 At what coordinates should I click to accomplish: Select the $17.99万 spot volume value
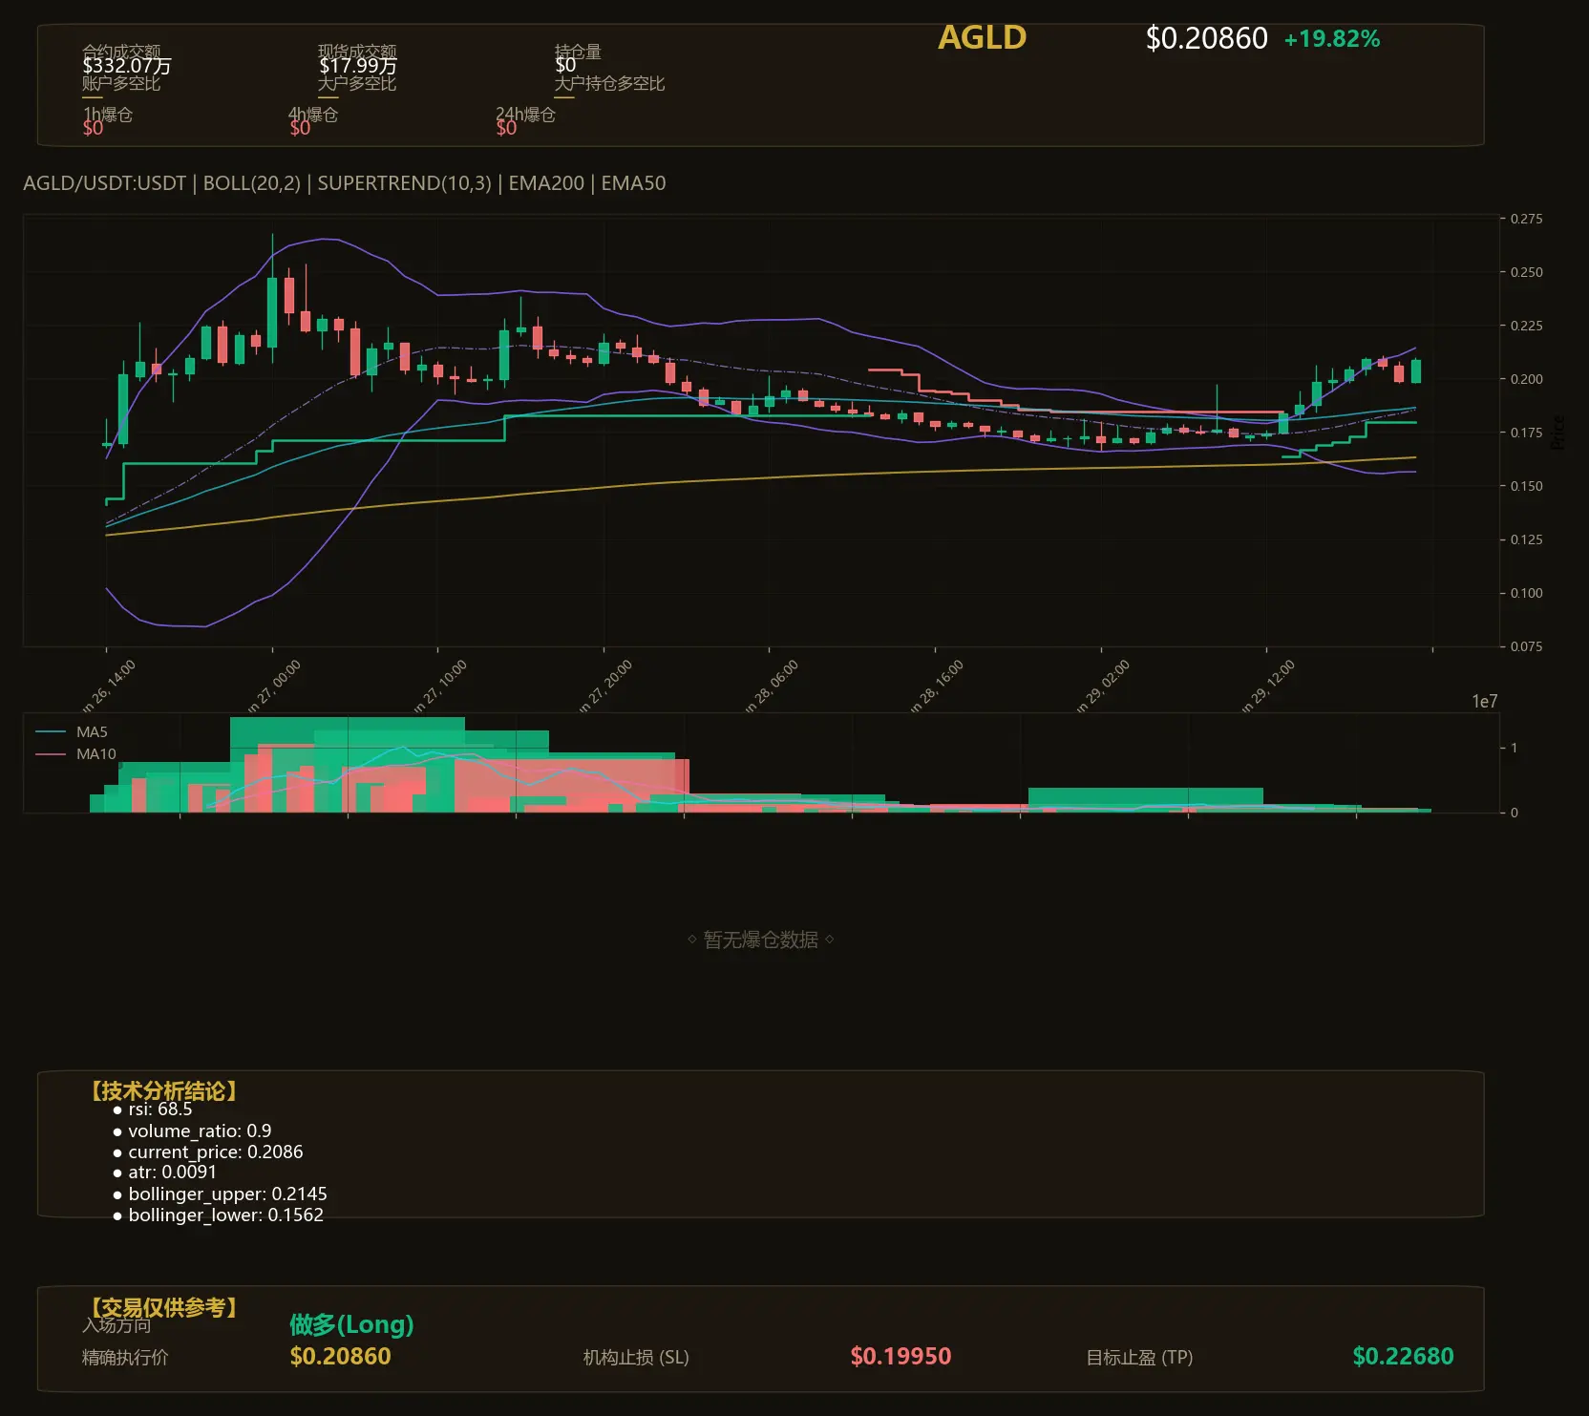[x=358, y=66]
